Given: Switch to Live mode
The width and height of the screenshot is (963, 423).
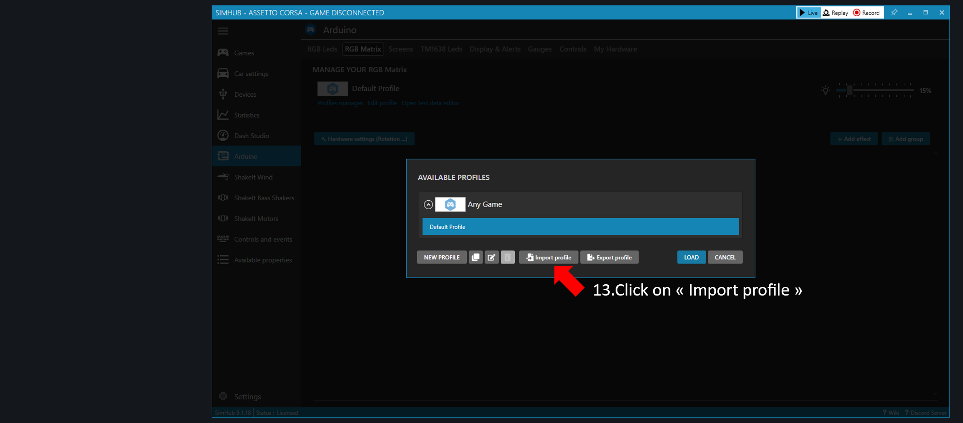Looking at the screenshot, I should click(x=808, y=13).
